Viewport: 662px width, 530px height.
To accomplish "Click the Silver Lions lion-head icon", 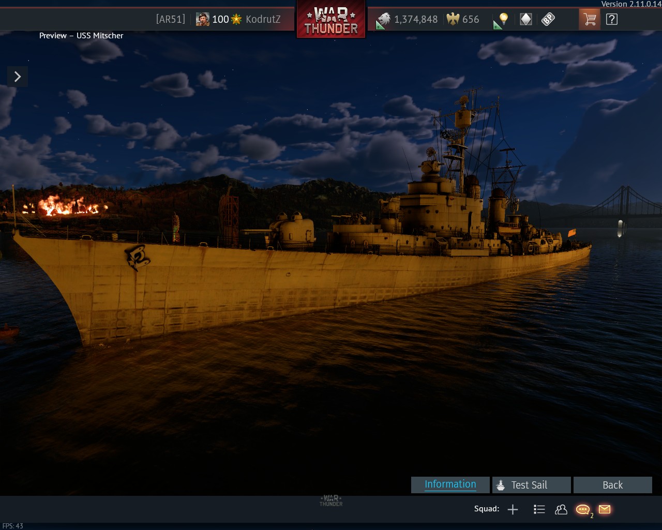I will click(x=383, y=20).
